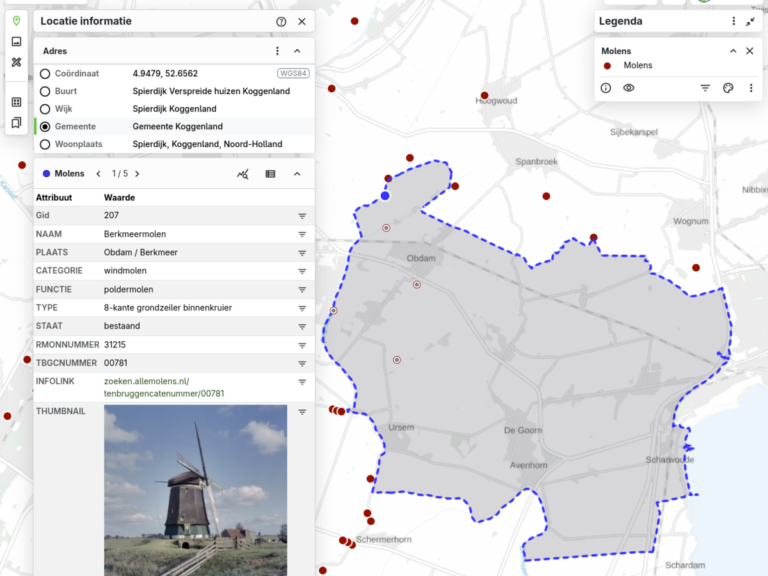The height and width of the screenshot is (576, 768).
Task: Click the Attribuut column header
Action: point(54,198)
